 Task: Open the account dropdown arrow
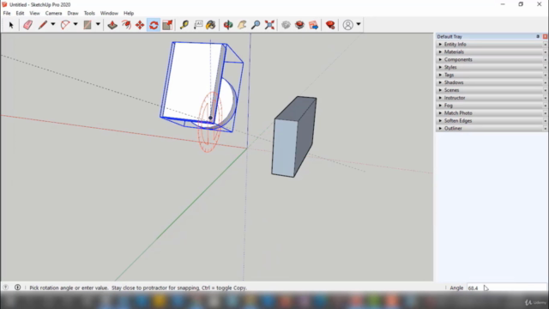(359, 25)
